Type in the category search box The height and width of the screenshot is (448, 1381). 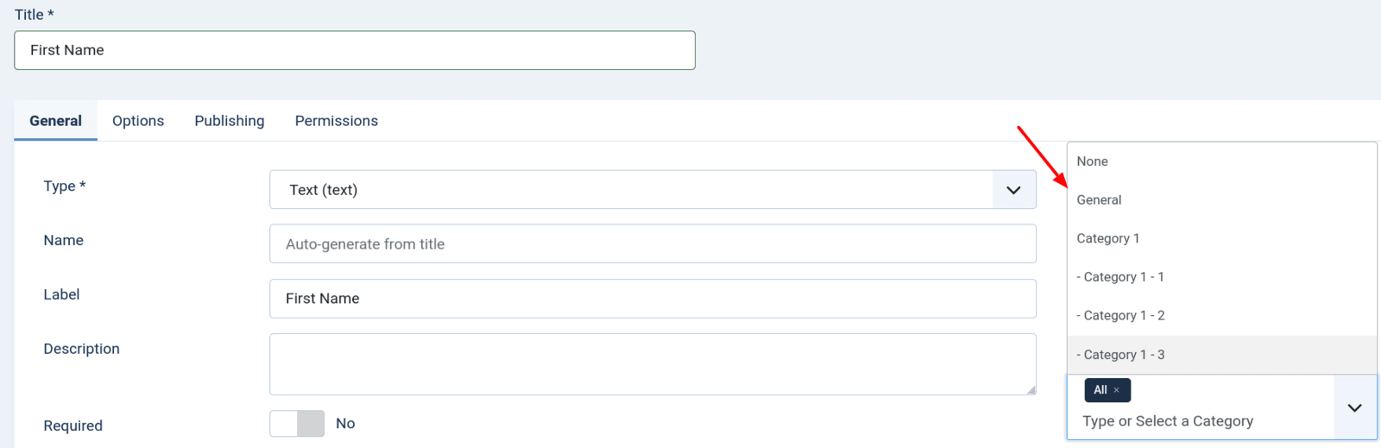click(x=1200, y=421)
